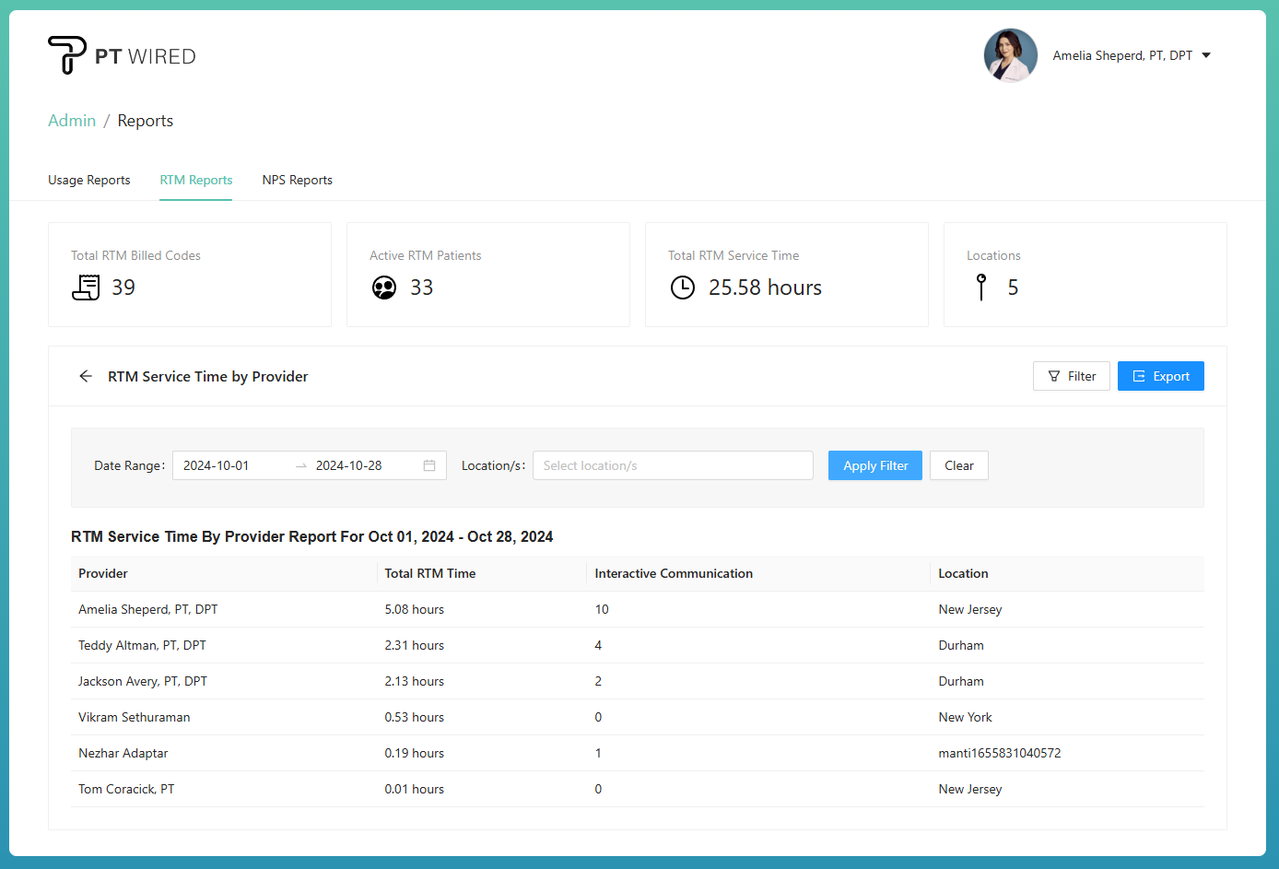Open the Select location/s dropdown
Viewport: 1279px width, 869px height.
click(x=673, y=465)
